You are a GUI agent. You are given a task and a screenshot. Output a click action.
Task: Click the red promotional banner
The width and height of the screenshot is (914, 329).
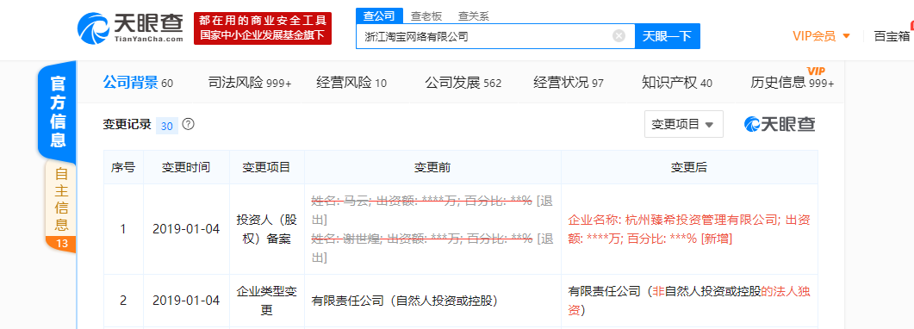pos(263,28)
